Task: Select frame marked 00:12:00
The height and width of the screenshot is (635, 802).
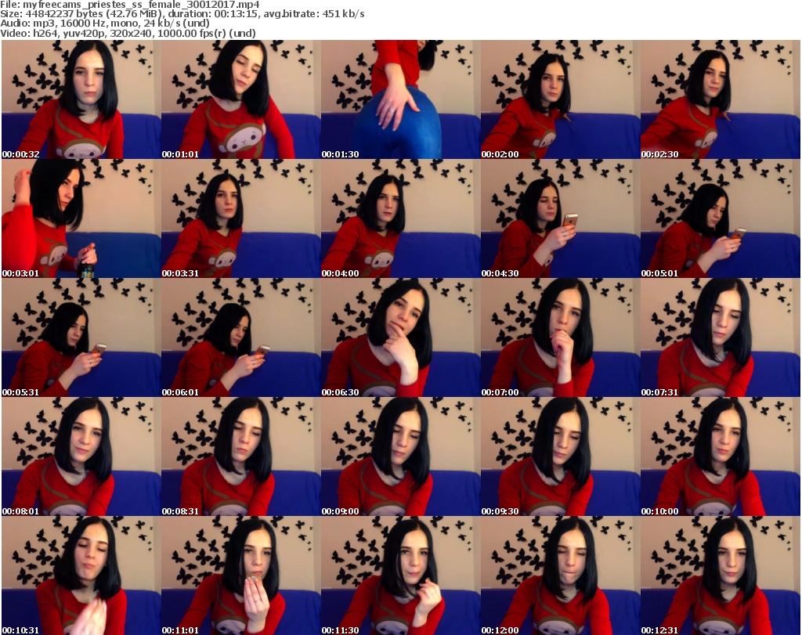Action: coord(560,575)
